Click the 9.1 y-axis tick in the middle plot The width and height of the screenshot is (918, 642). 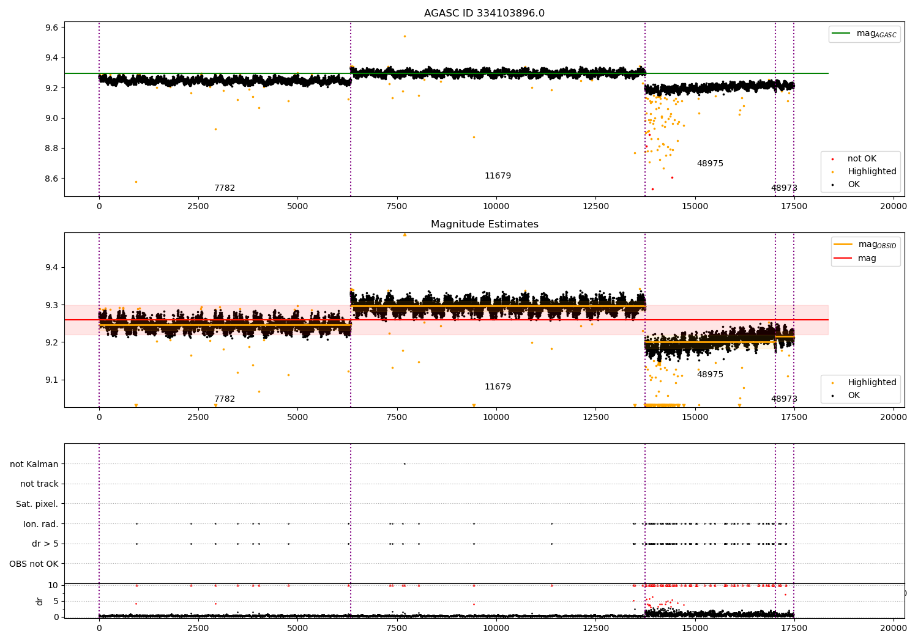pyautogui.click(x=51, y=380)
